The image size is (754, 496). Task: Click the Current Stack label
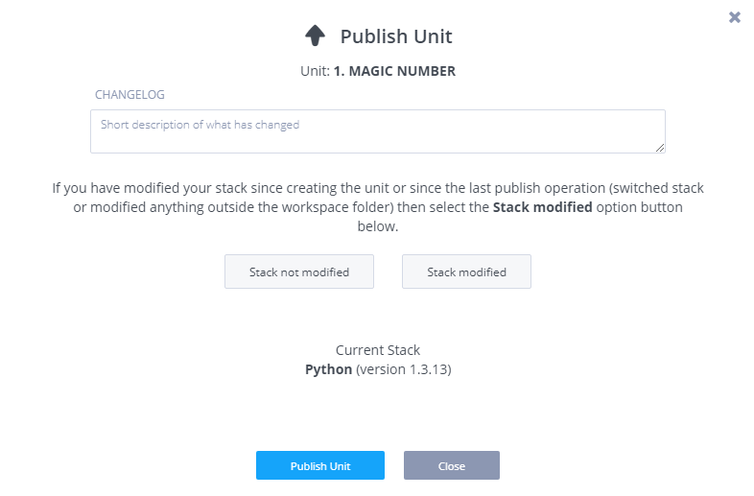378,350
